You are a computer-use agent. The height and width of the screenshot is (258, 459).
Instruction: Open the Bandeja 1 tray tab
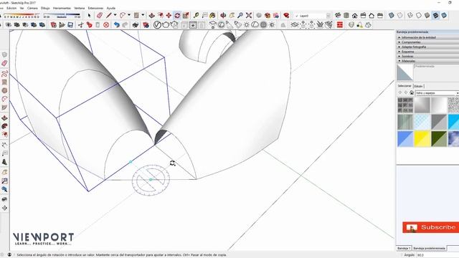coord(404,248)
